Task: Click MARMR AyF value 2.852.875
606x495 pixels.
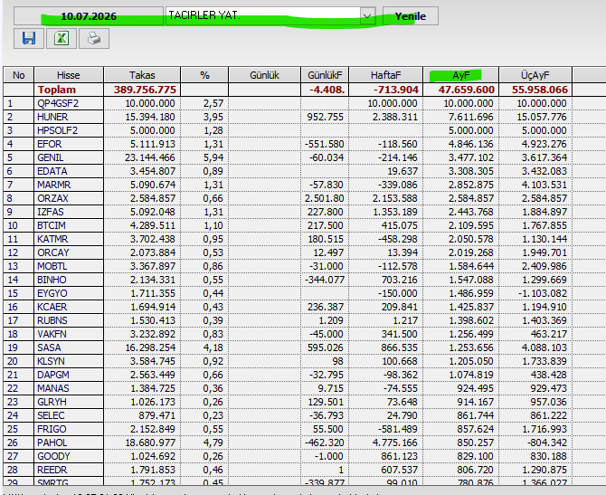Action: (x=470, y=185)
